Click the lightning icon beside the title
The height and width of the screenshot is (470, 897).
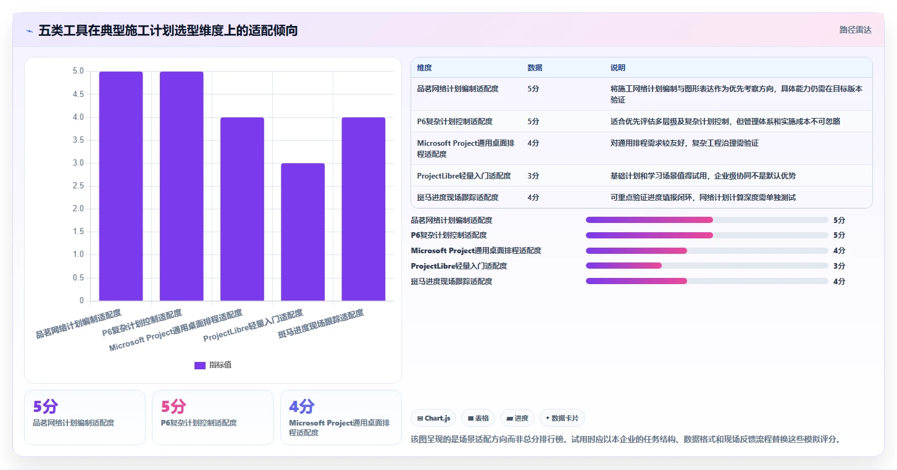click(29, 30)
